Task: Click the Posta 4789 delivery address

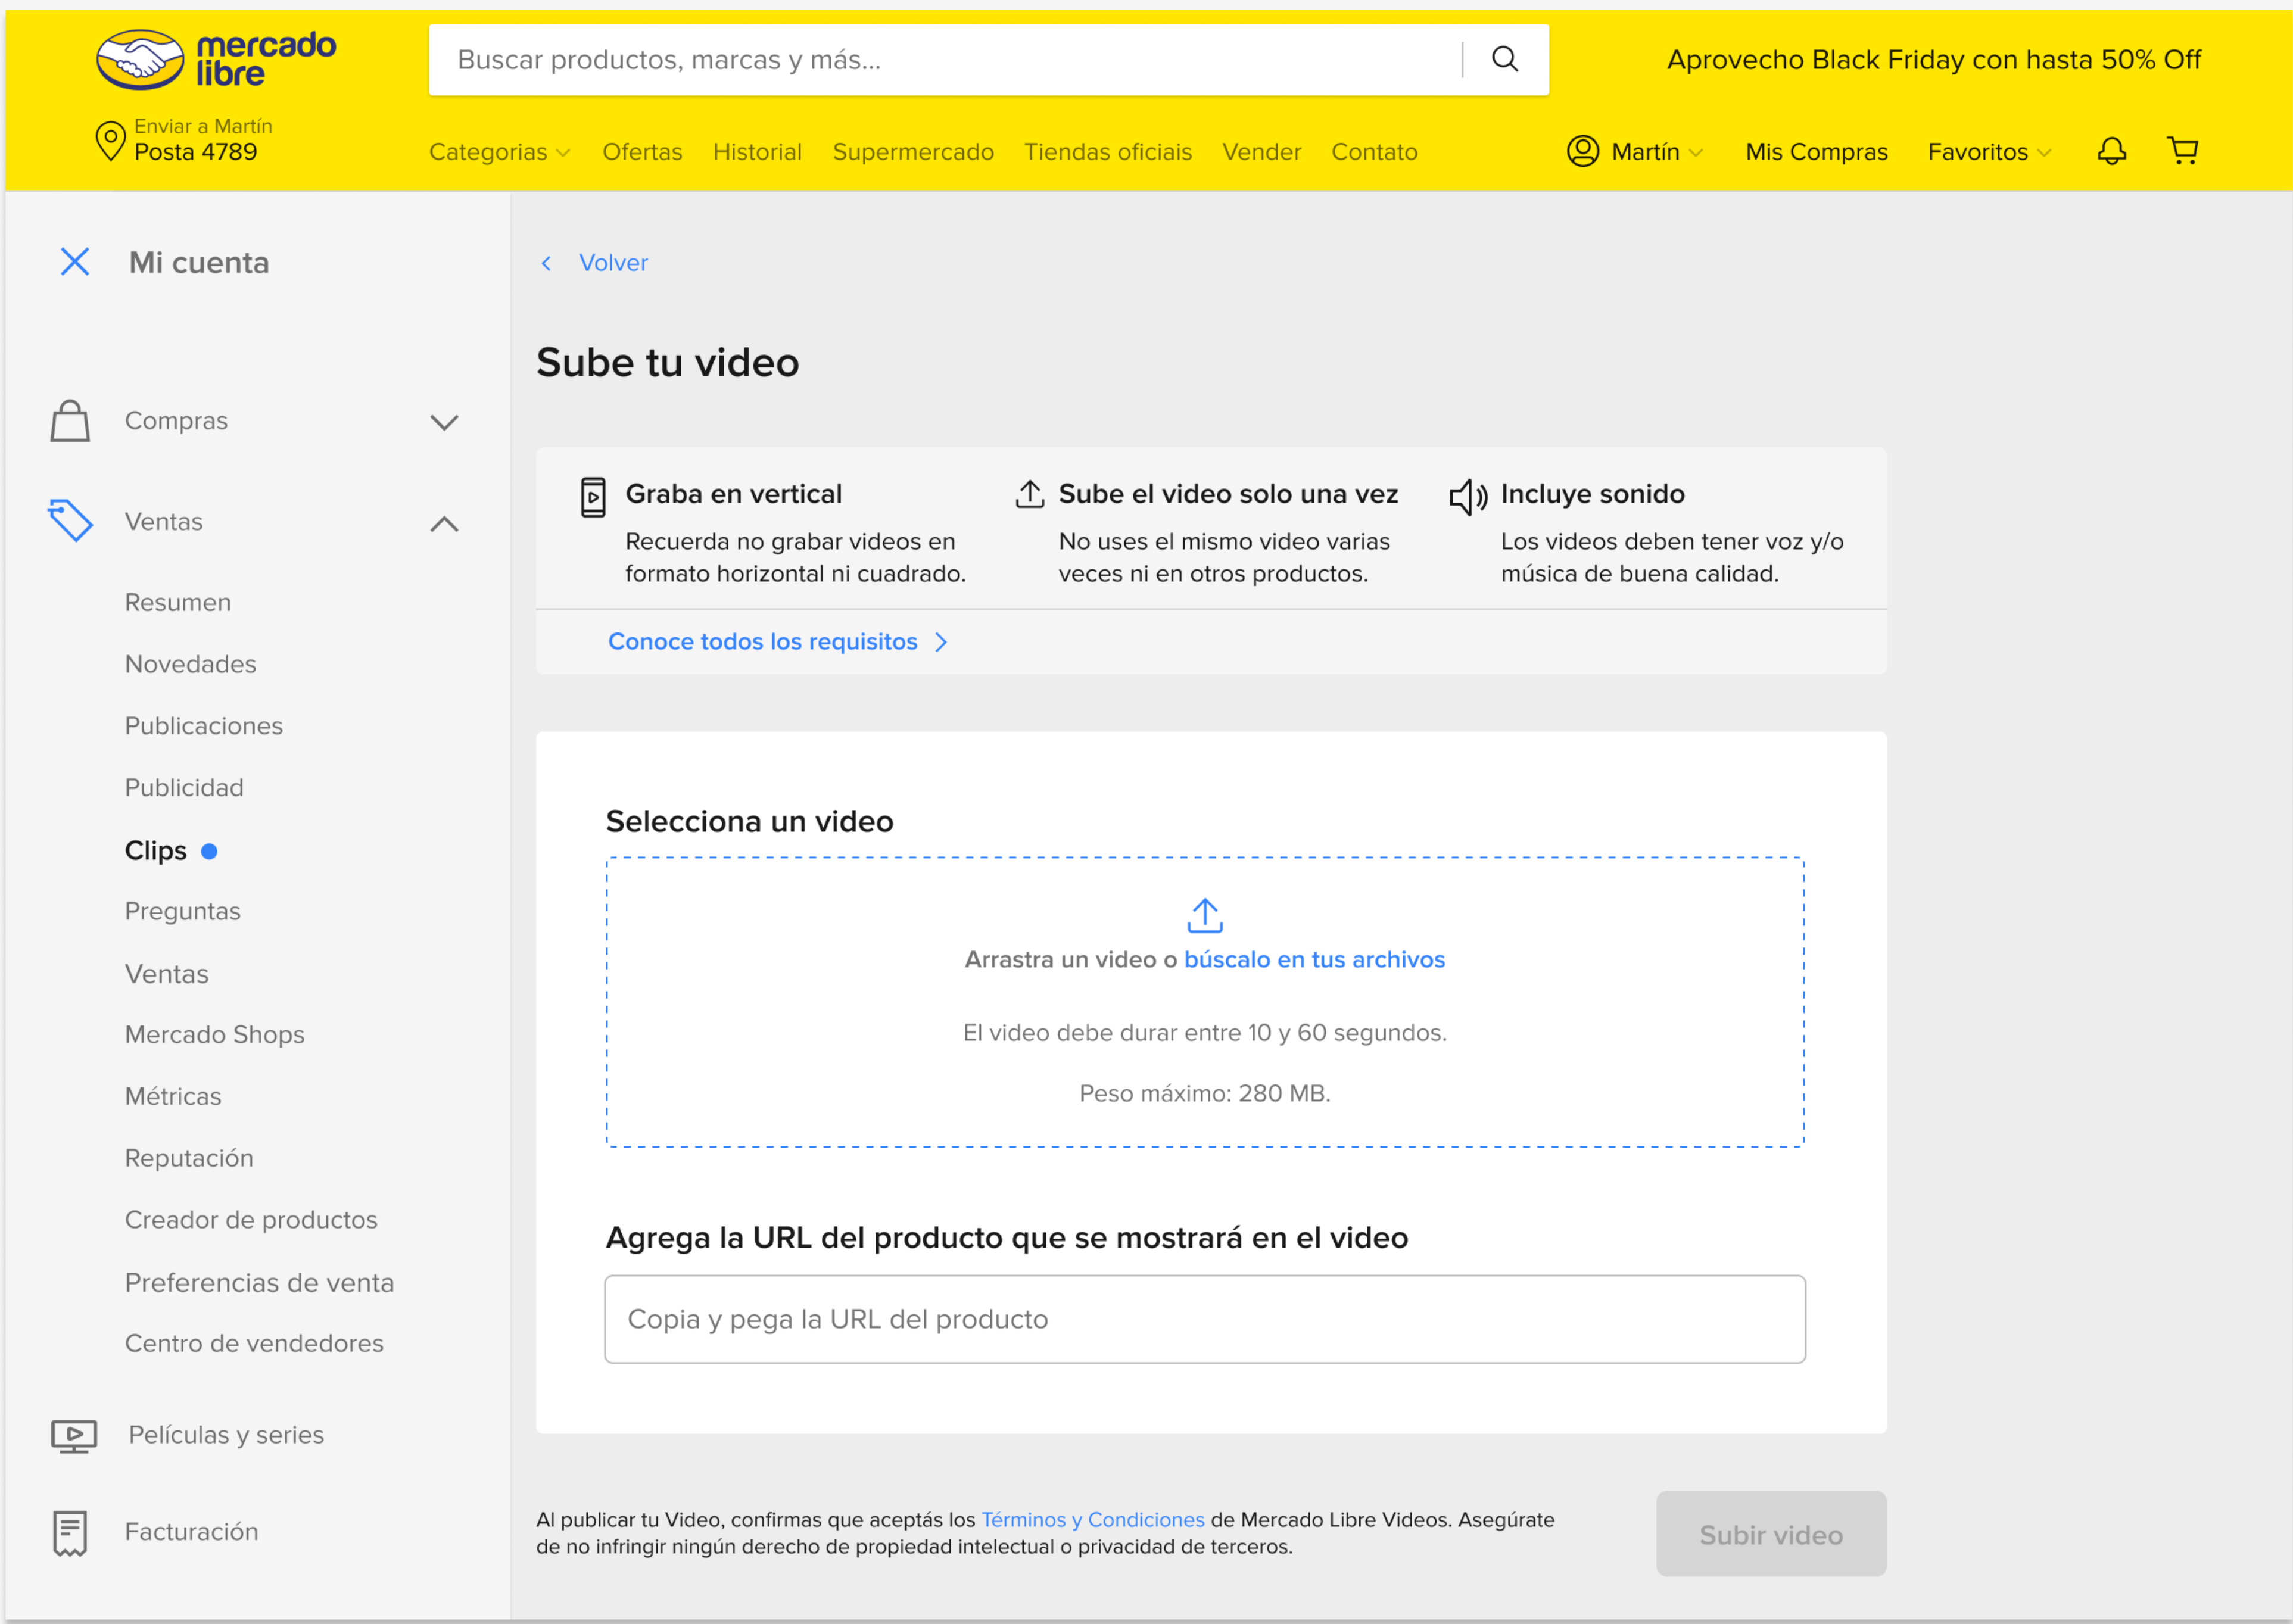Action: [x=195, y=152]
